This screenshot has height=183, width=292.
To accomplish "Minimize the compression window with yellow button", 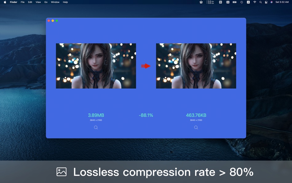I will tap(53, 21).
